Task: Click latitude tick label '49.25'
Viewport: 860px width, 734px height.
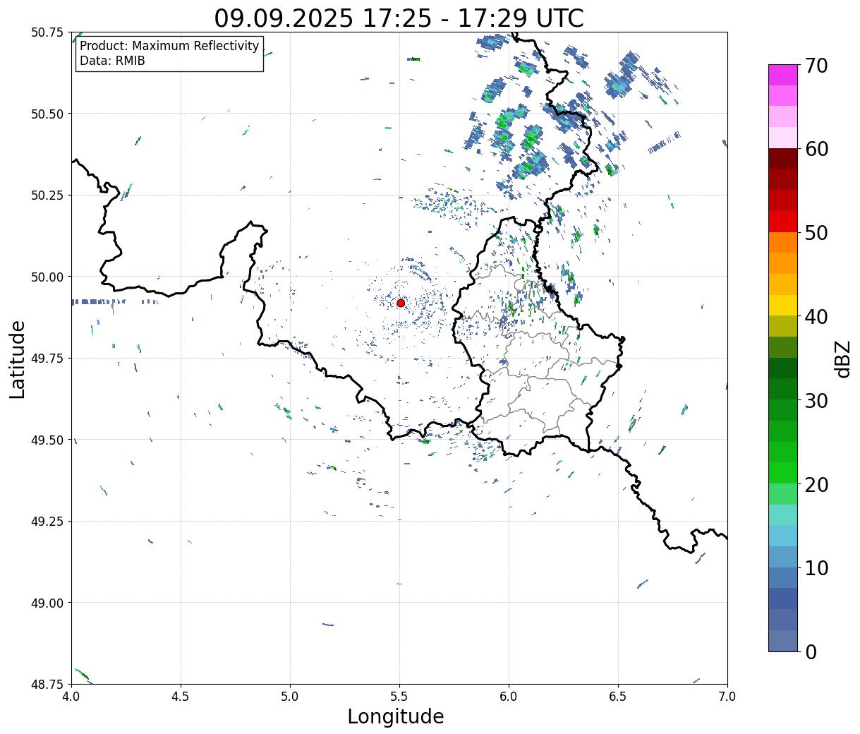Action: [x=47, y=522]
